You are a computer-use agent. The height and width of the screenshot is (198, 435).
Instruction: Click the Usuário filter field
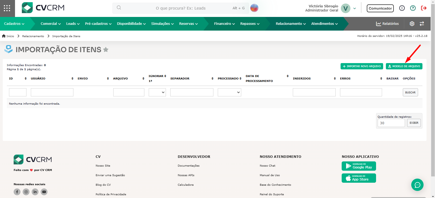click(52, 92)
